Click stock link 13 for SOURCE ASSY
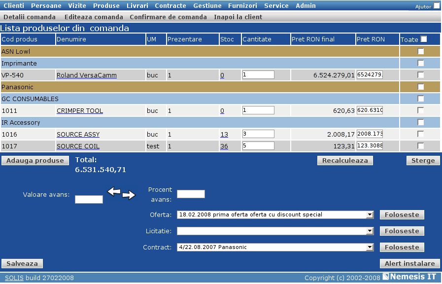 224,135
